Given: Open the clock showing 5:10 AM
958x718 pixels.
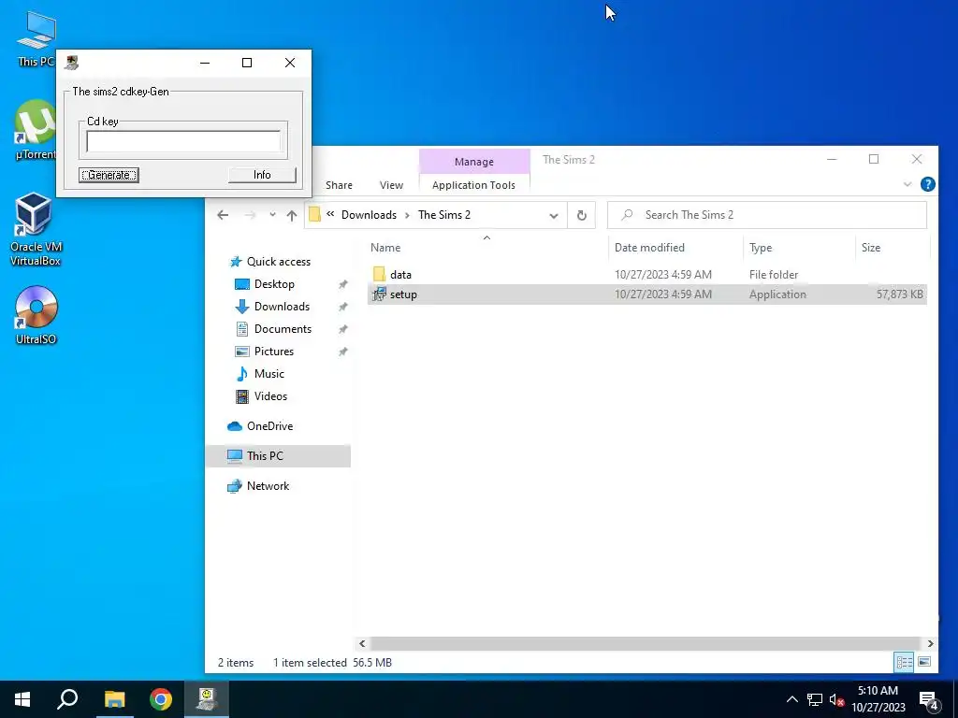Looking at the screenshot, I should pyautogui.click(x=878, y=699).
